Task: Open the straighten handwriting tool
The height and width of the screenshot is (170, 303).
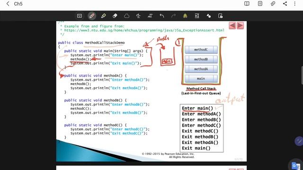Action: [x=138, y=16]
